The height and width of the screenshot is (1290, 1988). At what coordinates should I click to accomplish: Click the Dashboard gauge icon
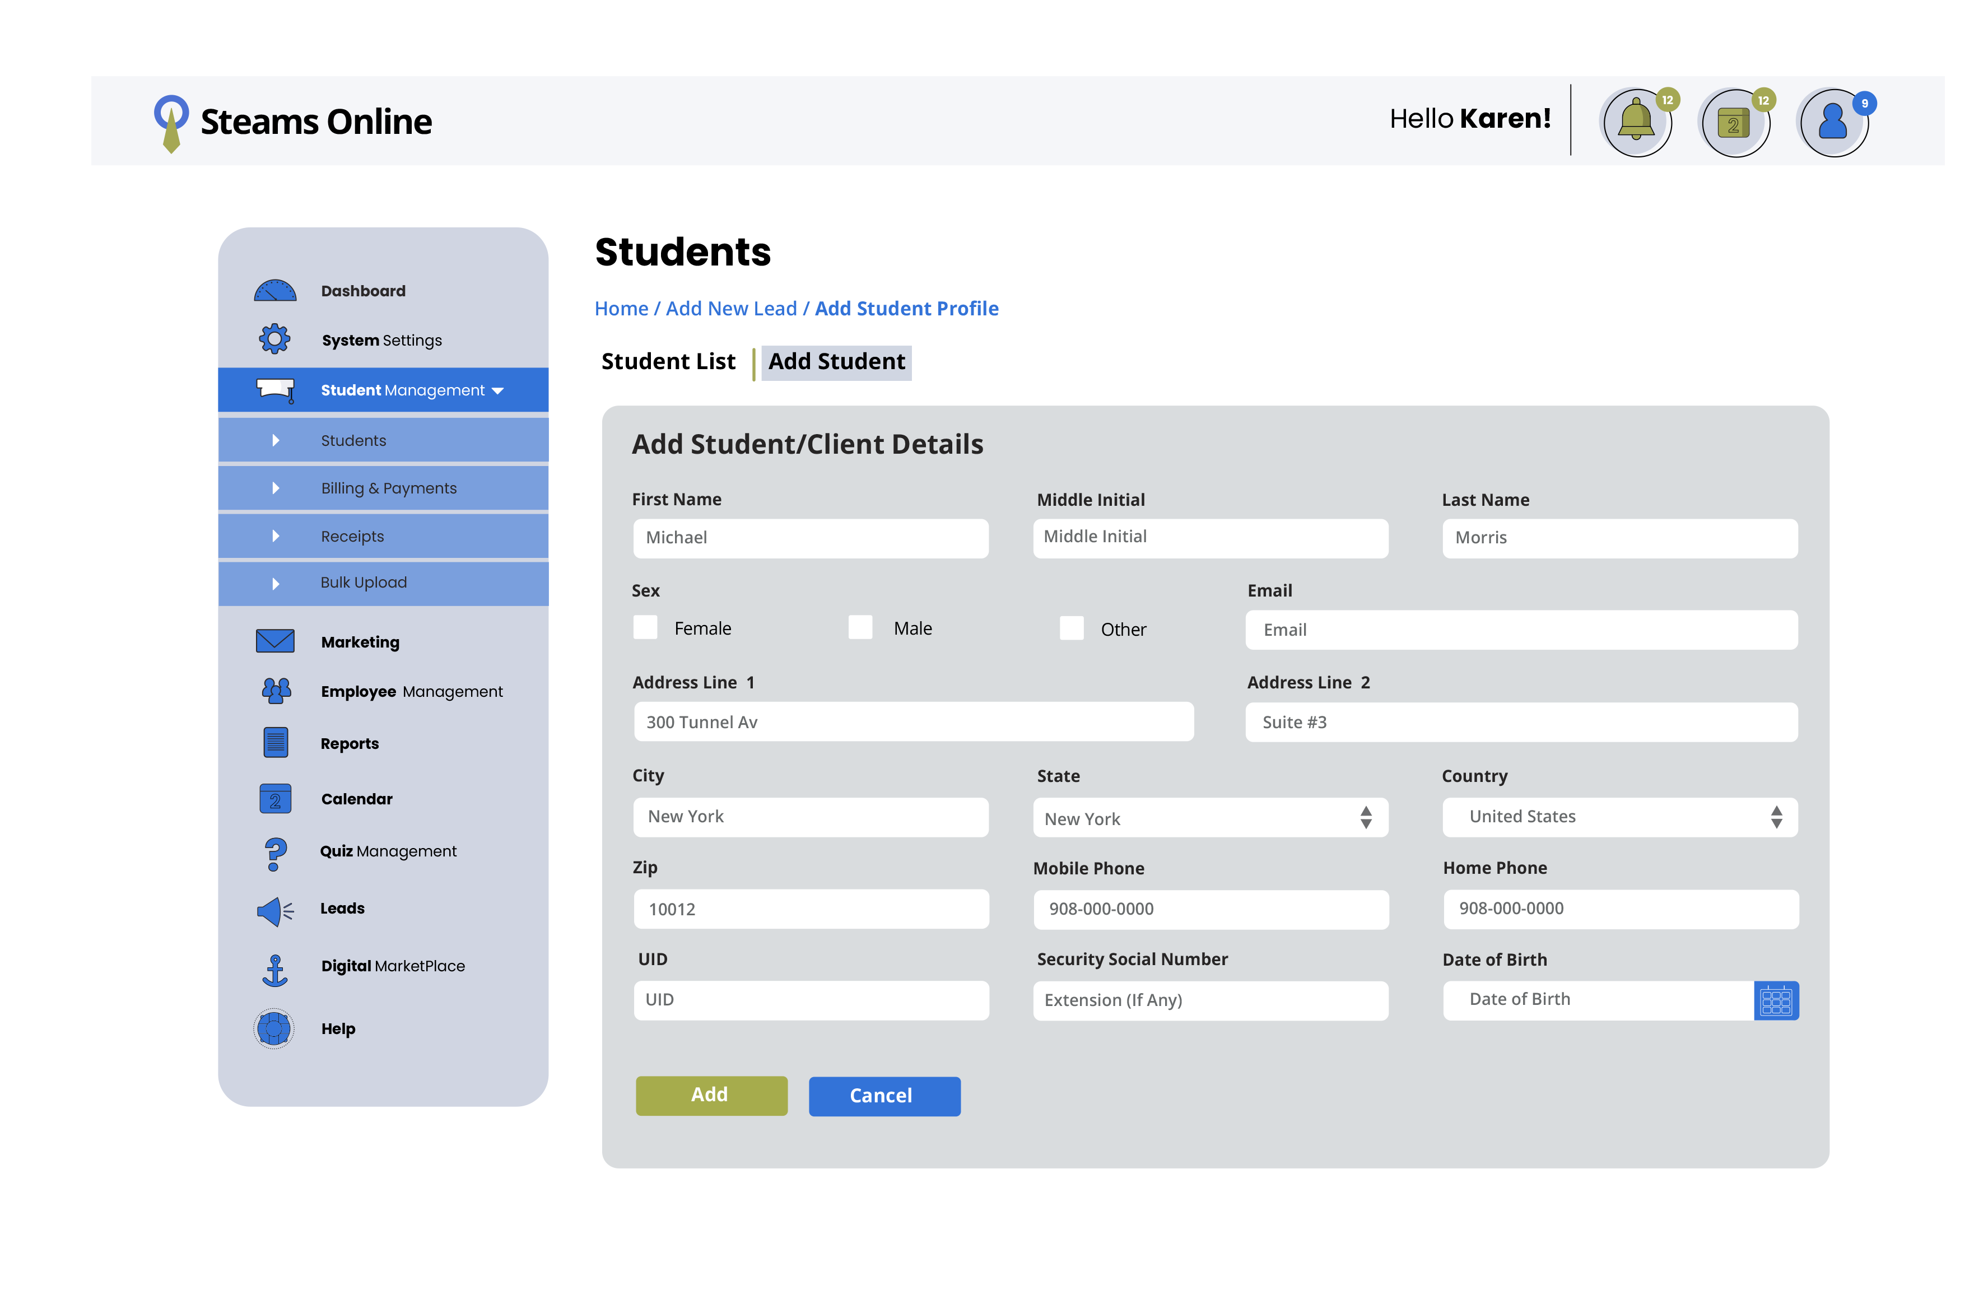[275, 291]
